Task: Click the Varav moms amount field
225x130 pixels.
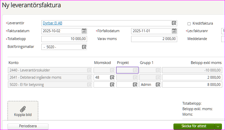Action: pos(154,39)
